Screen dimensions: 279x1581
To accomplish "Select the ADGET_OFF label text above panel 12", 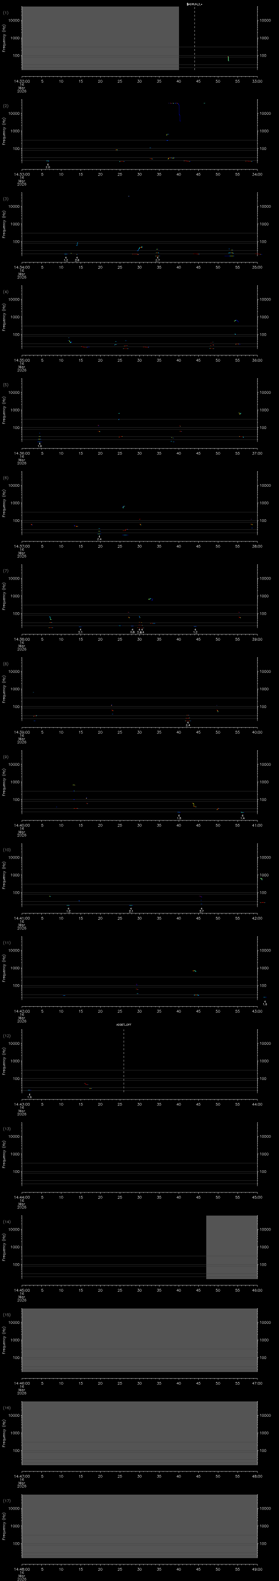I will (x=123, y=1025).
